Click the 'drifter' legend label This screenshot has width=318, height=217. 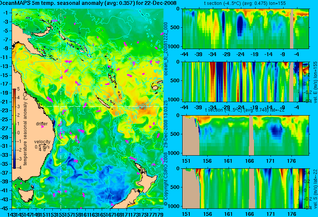[x=42, y=124]
